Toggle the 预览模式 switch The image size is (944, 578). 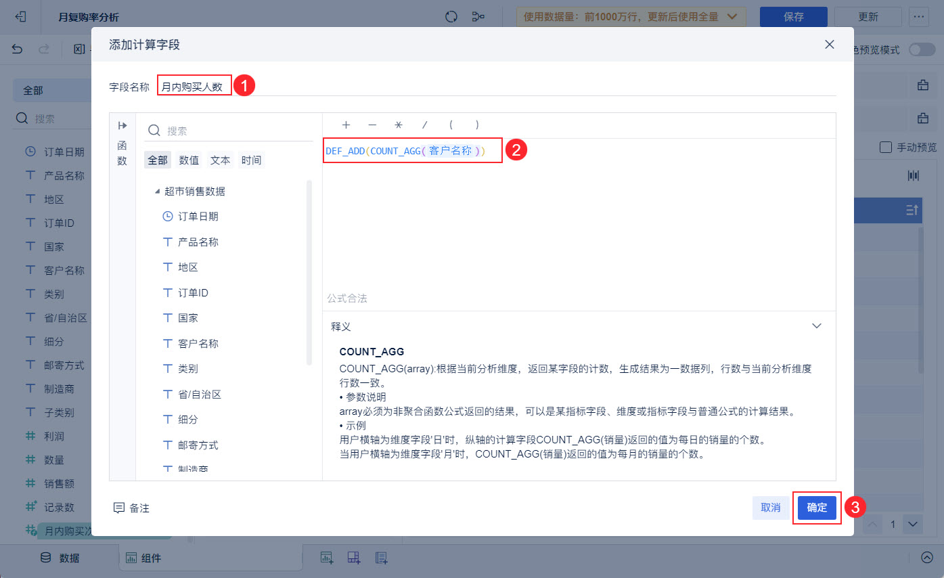[x=922, y=50]
